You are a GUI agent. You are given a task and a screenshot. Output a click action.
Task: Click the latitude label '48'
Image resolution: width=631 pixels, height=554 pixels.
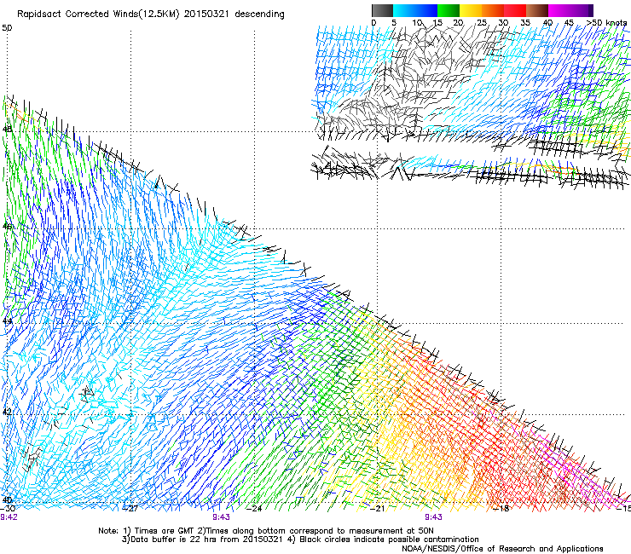pyautogui.click(x=7, y=130)
